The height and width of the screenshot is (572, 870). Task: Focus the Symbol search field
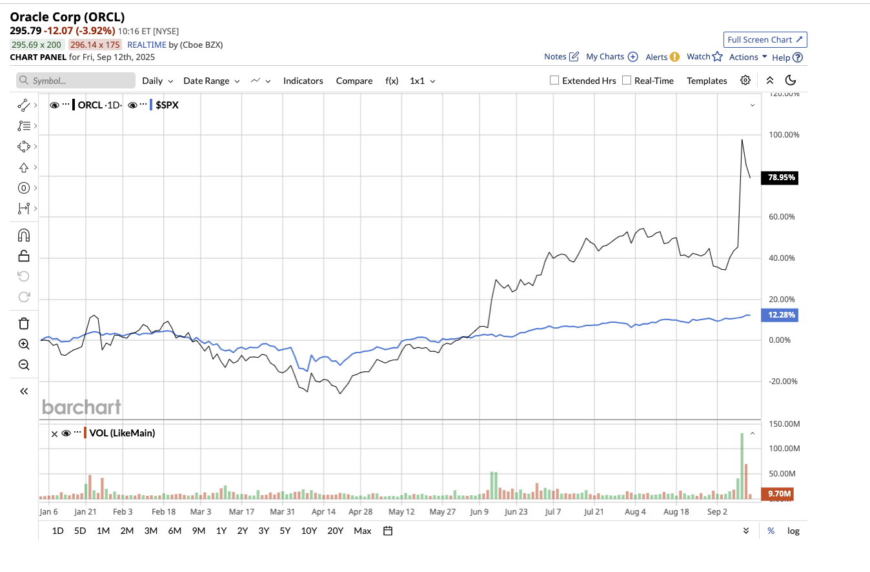[76, 81]
